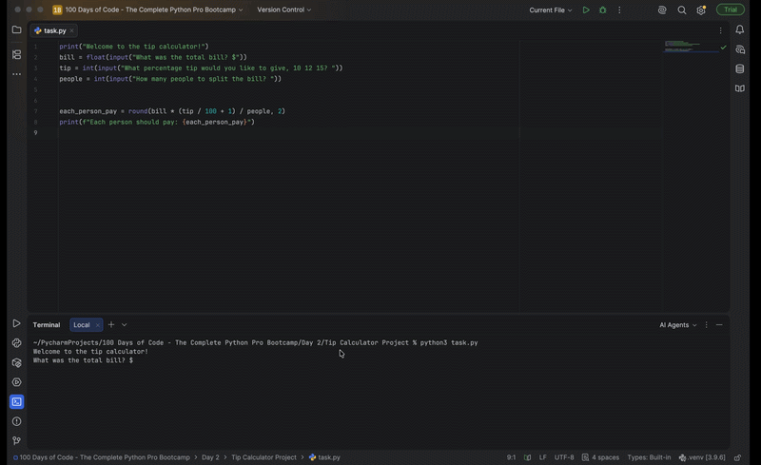Screen dimensions: 761x465
Task: Open the AI Agents dropdown
Action: (677, 324)
